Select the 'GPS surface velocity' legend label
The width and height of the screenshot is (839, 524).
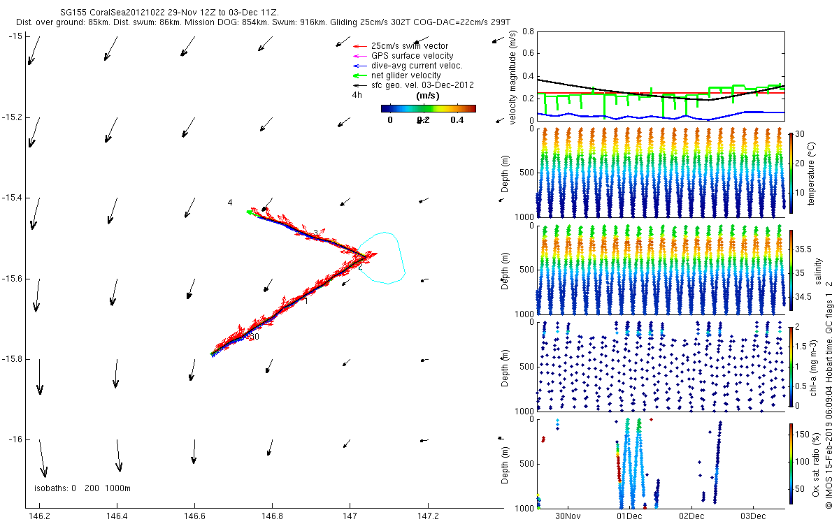(x=412, y=56)
